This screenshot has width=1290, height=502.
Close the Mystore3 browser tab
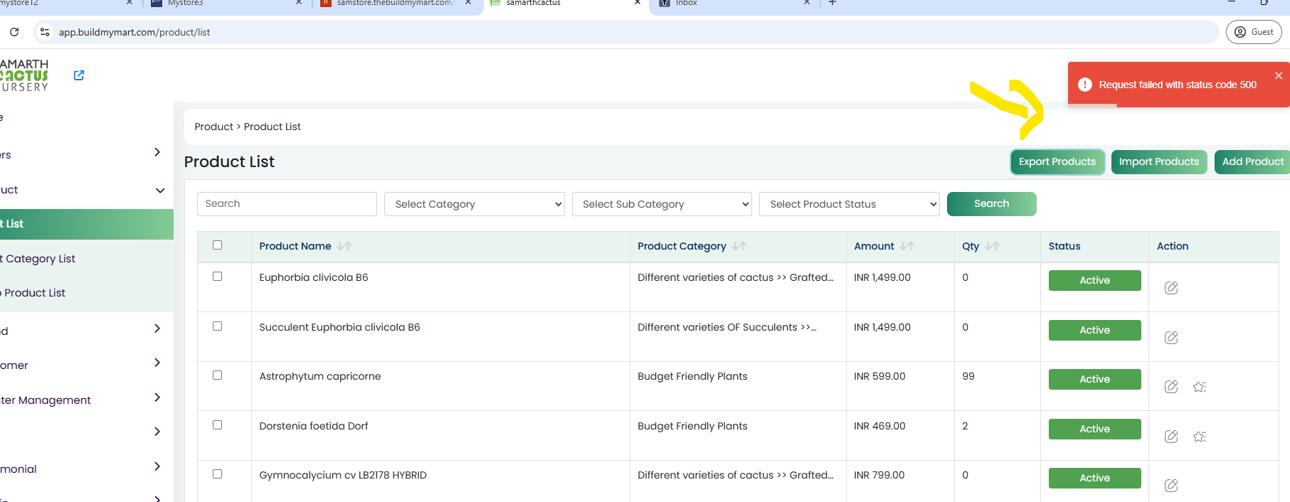299,3
